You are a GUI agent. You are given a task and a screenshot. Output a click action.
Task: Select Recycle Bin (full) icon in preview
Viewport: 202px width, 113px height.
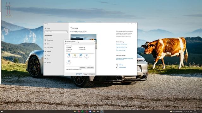(86, 56)
